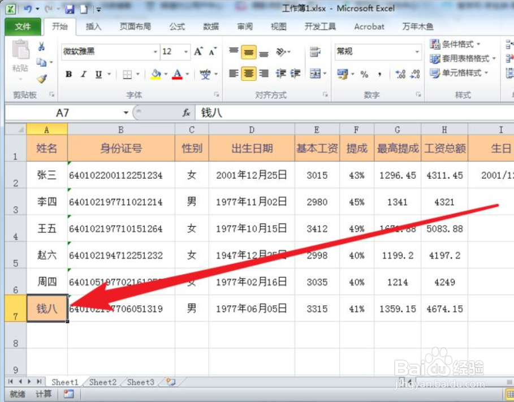Toggle Bold formatting
The height and width of the screenshot is (402, 514).
tap(68, 75)
